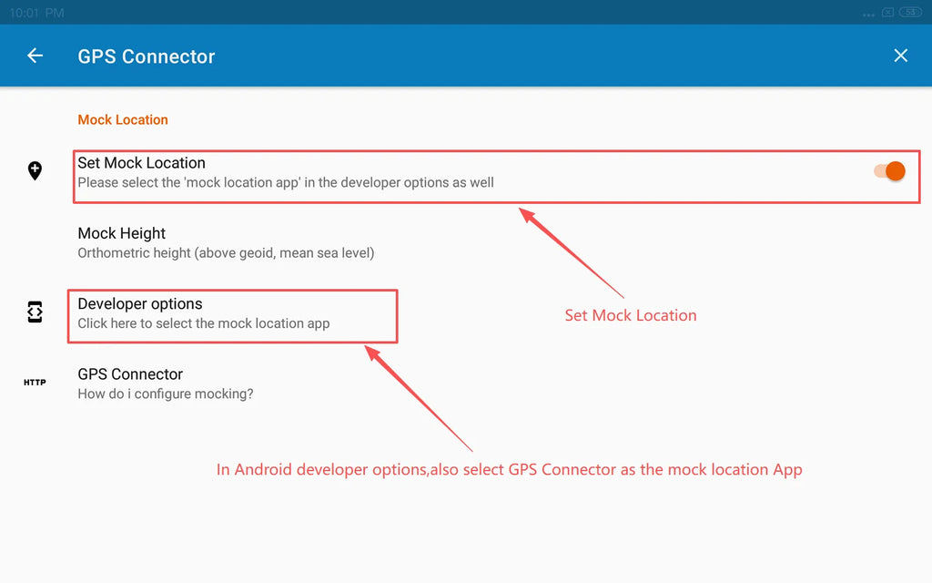This screenshot has width=932, height=583.
Task: Click 'Orthometric height (above geoid, mean sea level)' text
Action: pyautogui.click(x=226, y=253)
